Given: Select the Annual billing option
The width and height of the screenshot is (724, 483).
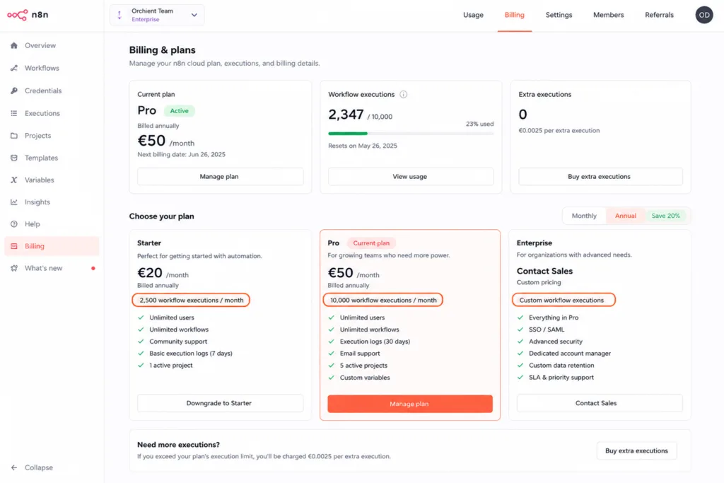Looking at the screenshot, I should 625,216.
